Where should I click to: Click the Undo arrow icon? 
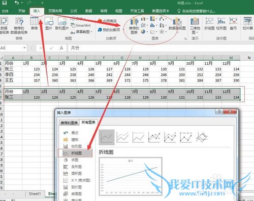(17, 3)
